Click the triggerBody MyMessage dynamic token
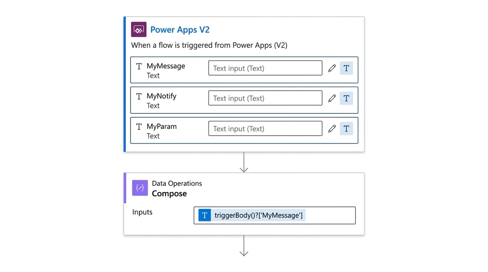This screenshot has height=272, width=488. [x=258, y=215]
